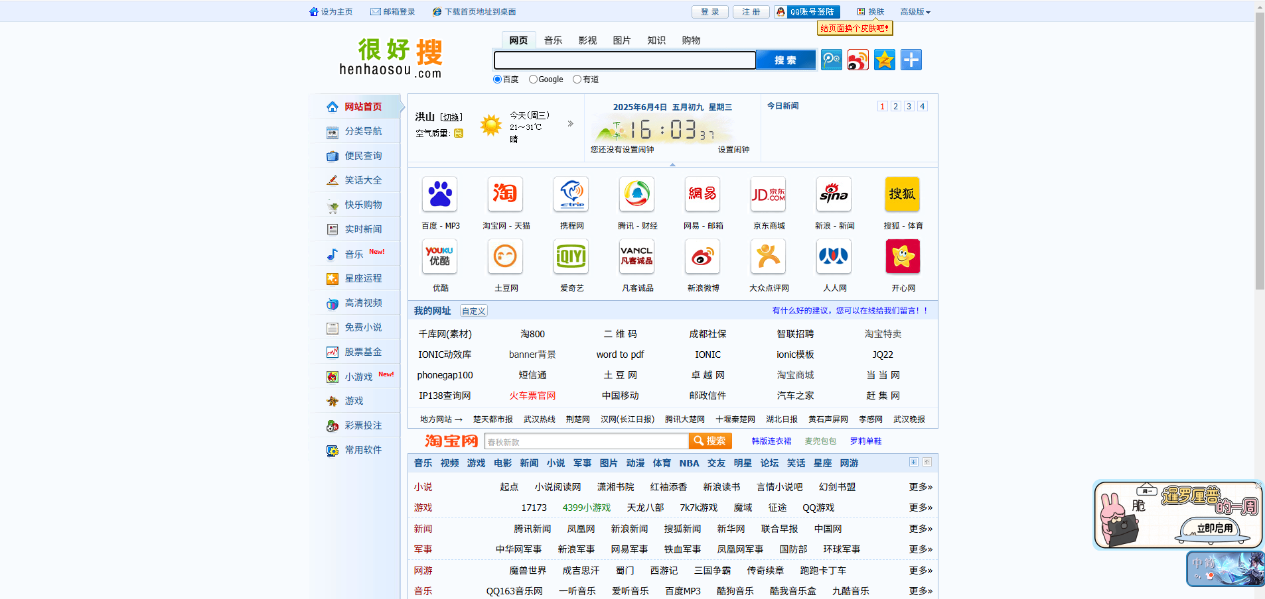Click the 切换 city link
The width and height of the screenshot is (1265, 599).
point(452,117)
